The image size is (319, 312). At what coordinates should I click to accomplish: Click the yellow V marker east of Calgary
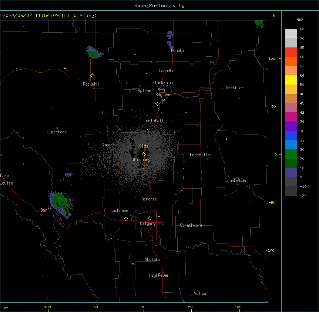(x=159, y=216)
